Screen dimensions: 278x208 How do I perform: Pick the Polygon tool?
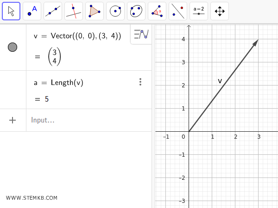95,11
